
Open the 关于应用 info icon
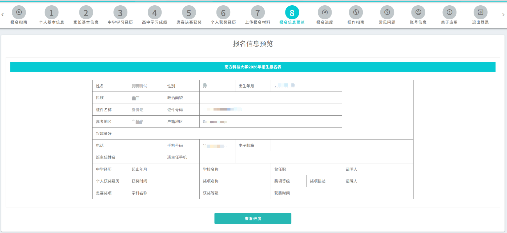[x=449, y=13]
